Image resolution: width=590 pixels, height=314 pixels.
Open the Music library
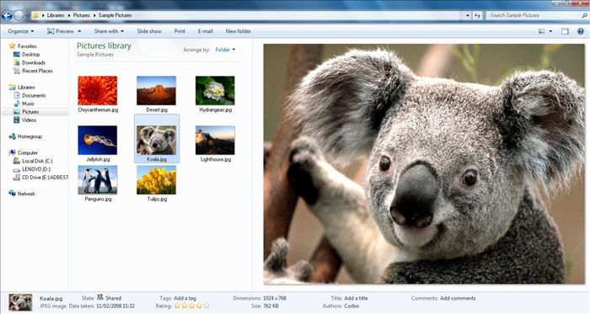pos(24,104)
